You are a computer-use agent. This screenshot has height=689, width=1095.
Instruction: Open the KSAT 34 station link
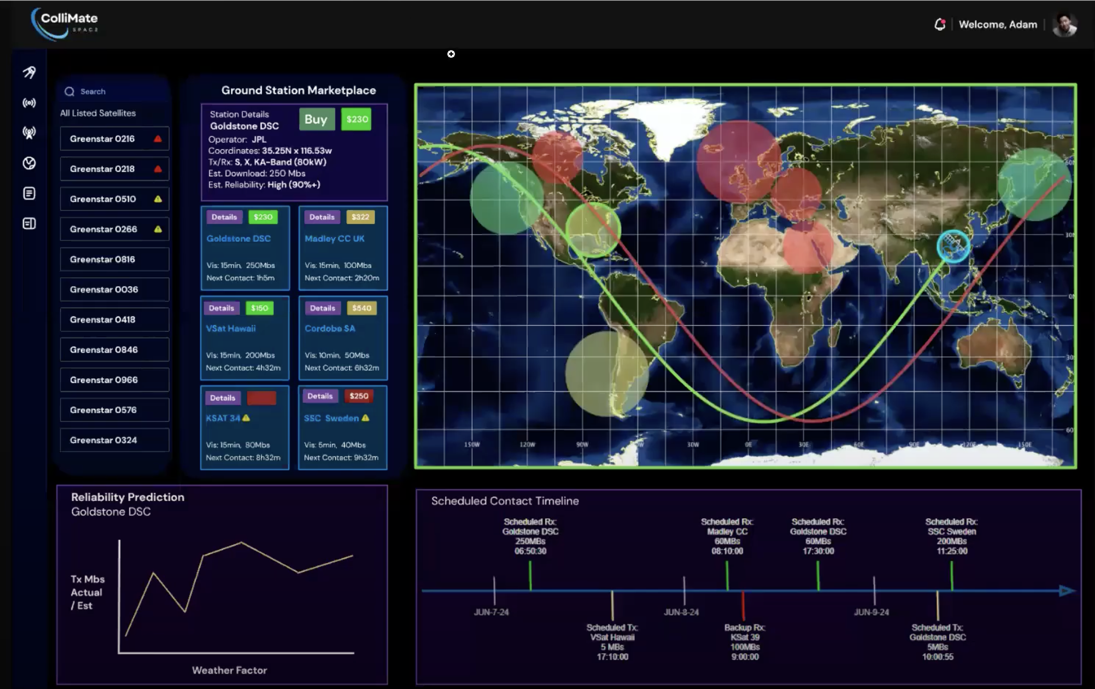pyautogui.click(x=223, y=418)
